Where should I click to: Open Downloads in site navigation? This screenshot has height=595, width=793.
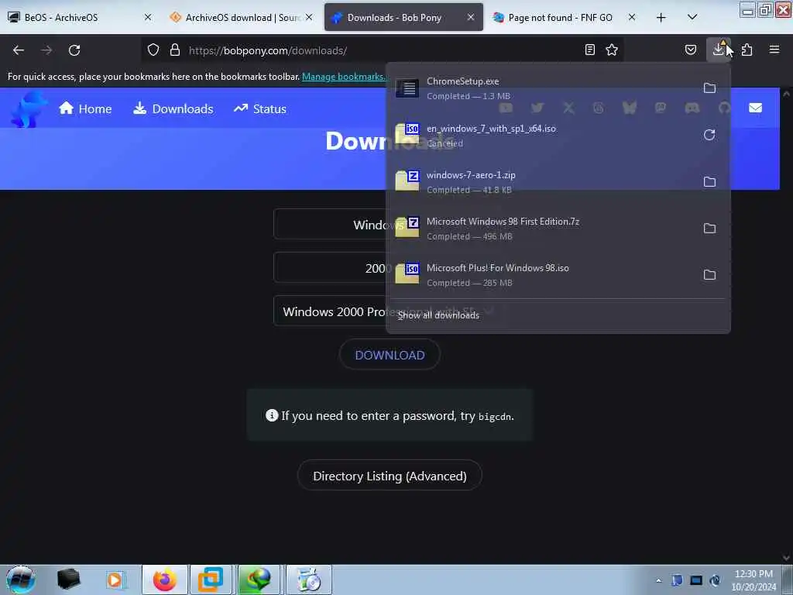[x=173, y=108]
